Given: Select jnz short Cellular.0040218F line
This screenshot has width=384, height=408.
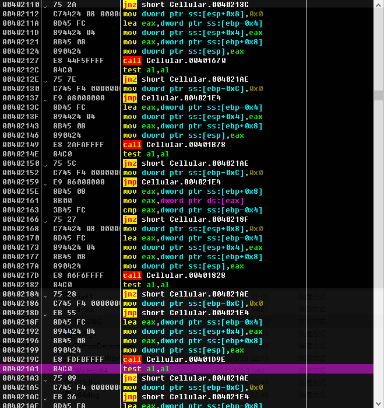Looking at the screenshot, I should click(x=186, y=219).
